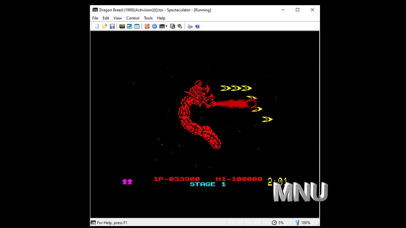Open the File menu

(x=95, y=18)
